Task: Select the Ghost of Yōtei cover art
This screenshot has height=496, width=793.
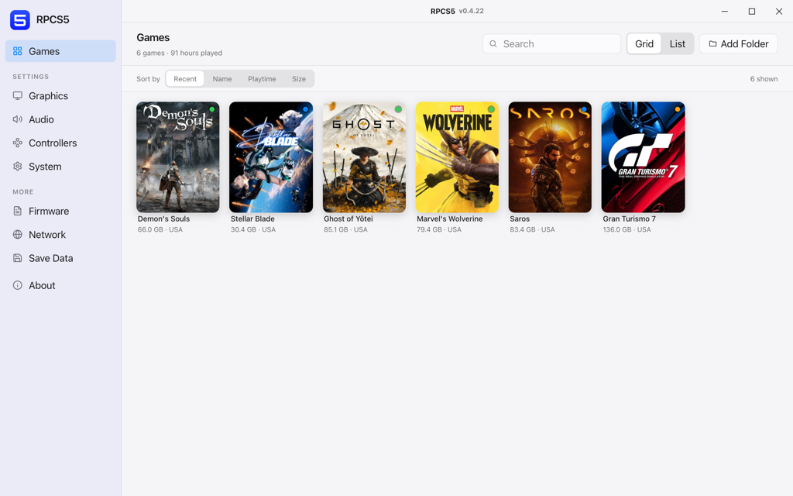Action: click(364, 157)
